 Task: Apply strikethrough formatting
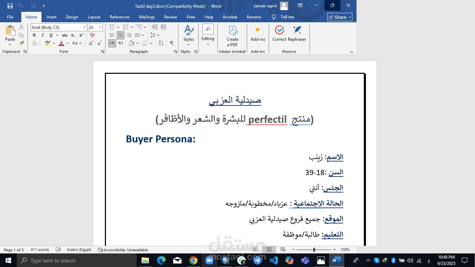coord(65,35)
